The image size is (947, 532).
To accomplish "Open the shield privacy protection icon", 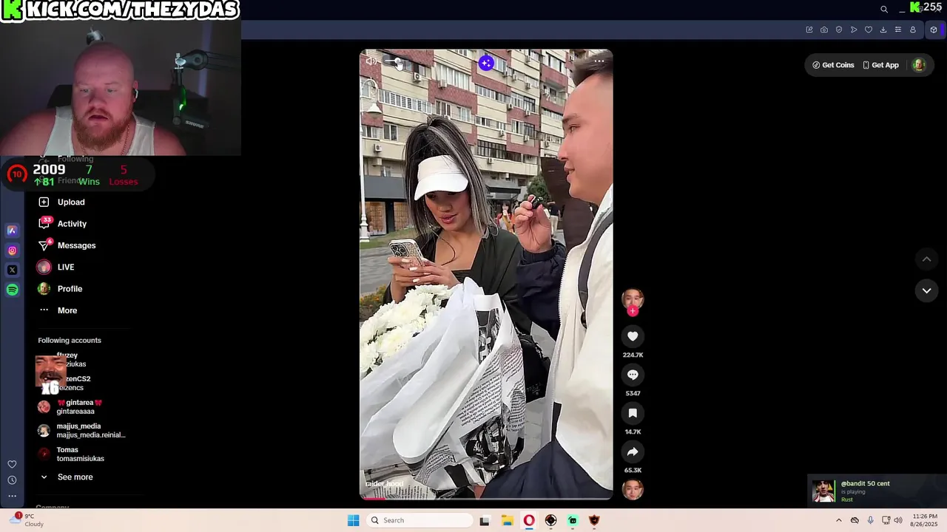I will (839, 30).
